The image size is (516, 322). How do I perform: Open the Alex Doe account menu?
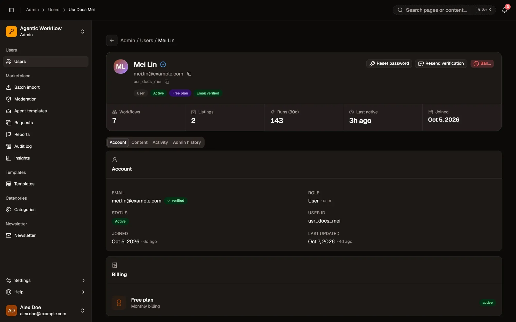(46, 310)
